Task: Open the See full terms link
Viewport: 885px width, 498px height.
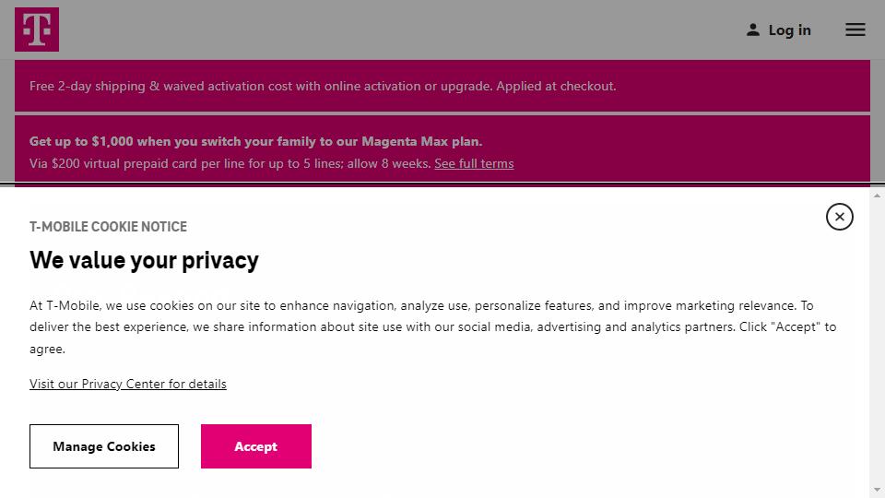Action: coord(474,163)
